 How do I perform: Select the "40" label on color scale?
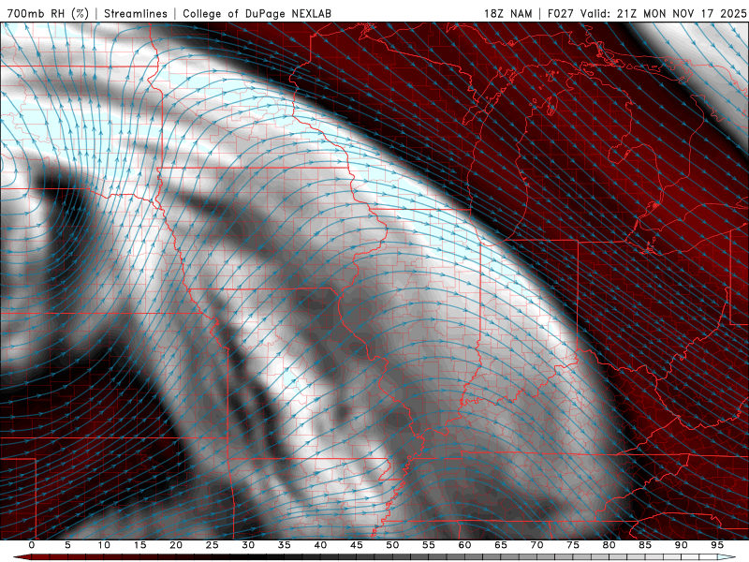(x=320, y=545)
